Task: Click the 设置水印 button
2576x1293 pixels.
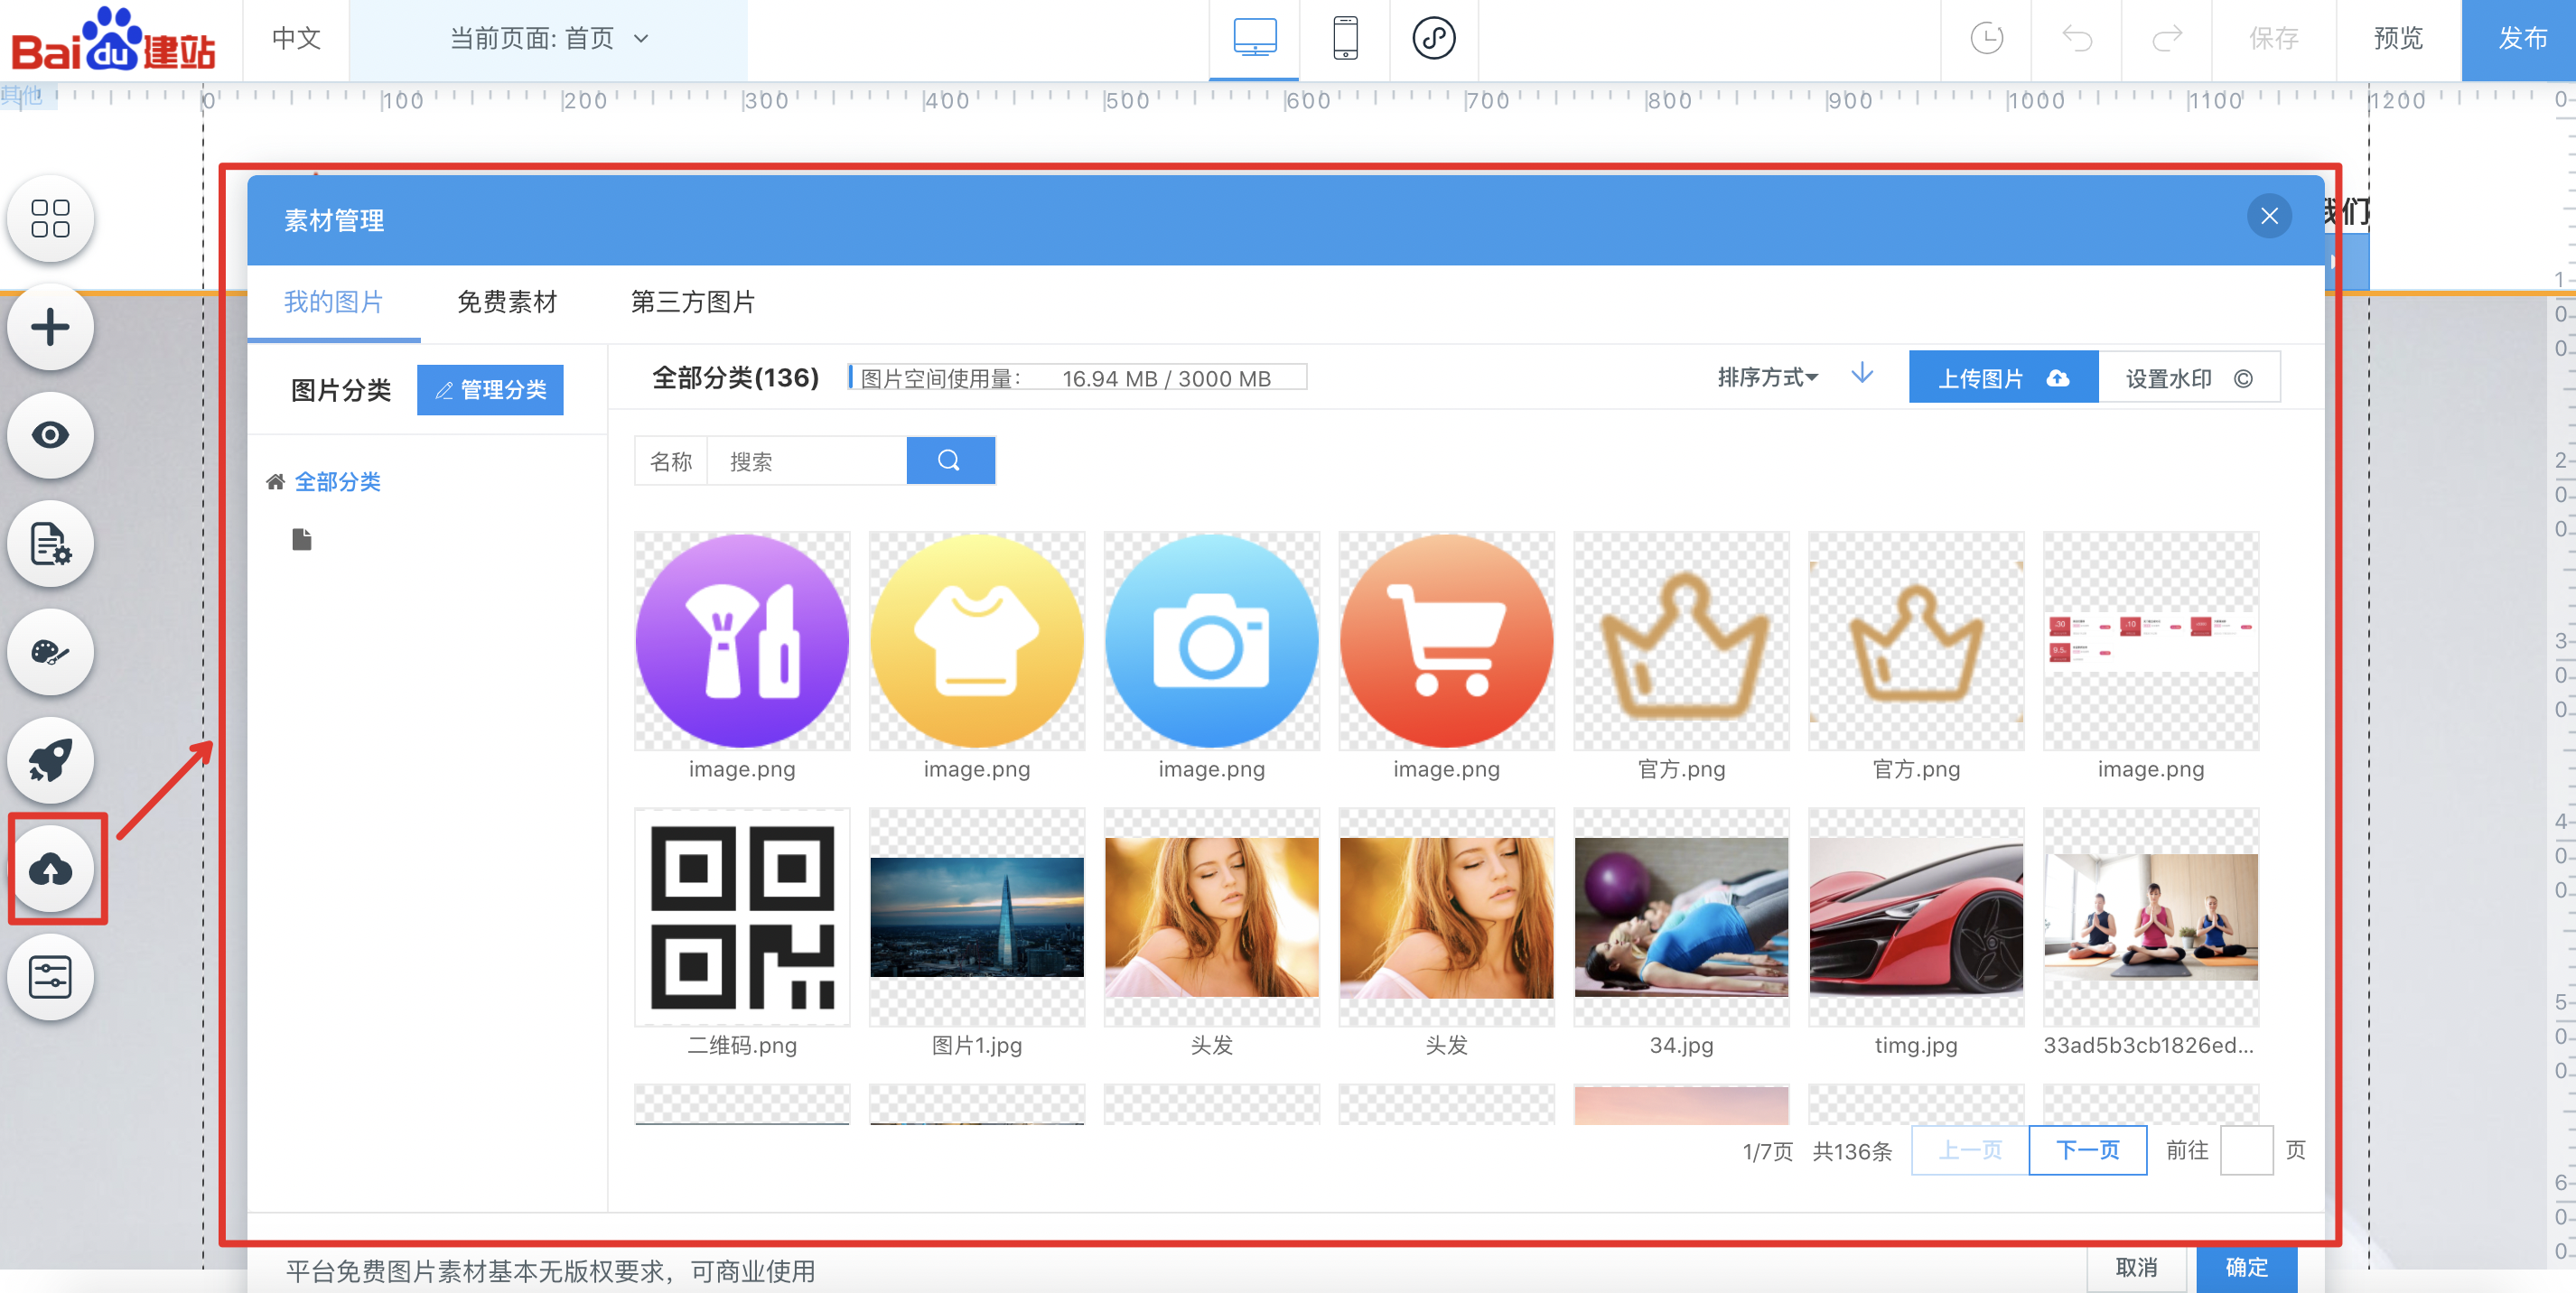Action: pos(2189,378)
